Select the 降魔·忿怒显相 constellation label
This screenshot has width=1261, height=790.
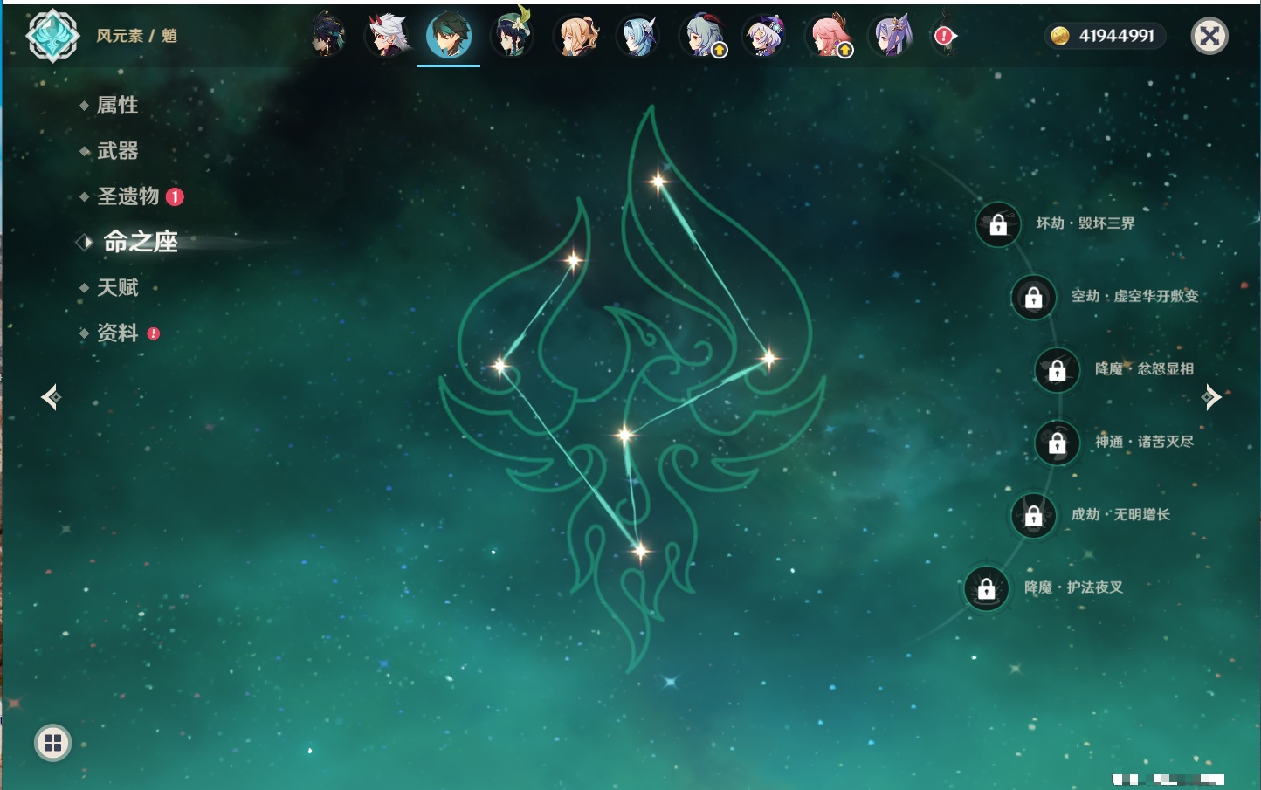(x=1145, y=369)
